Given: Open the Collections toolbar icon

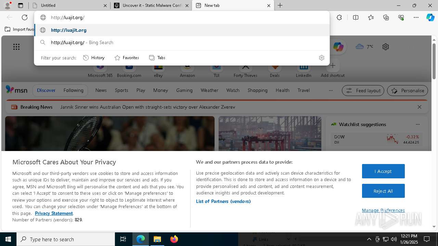Looking at the screenshot, I should click(386, 17).
